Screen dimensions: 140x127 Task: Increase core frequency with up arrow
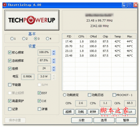click(54, 51)
